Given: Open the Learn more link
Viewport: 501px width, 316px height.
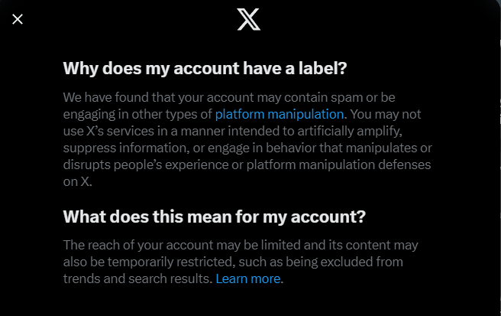Looking at the screenshot, I should point(247,279).
